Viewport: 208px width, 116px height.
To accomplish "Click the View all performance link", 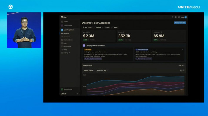I will tap(181, 65).
